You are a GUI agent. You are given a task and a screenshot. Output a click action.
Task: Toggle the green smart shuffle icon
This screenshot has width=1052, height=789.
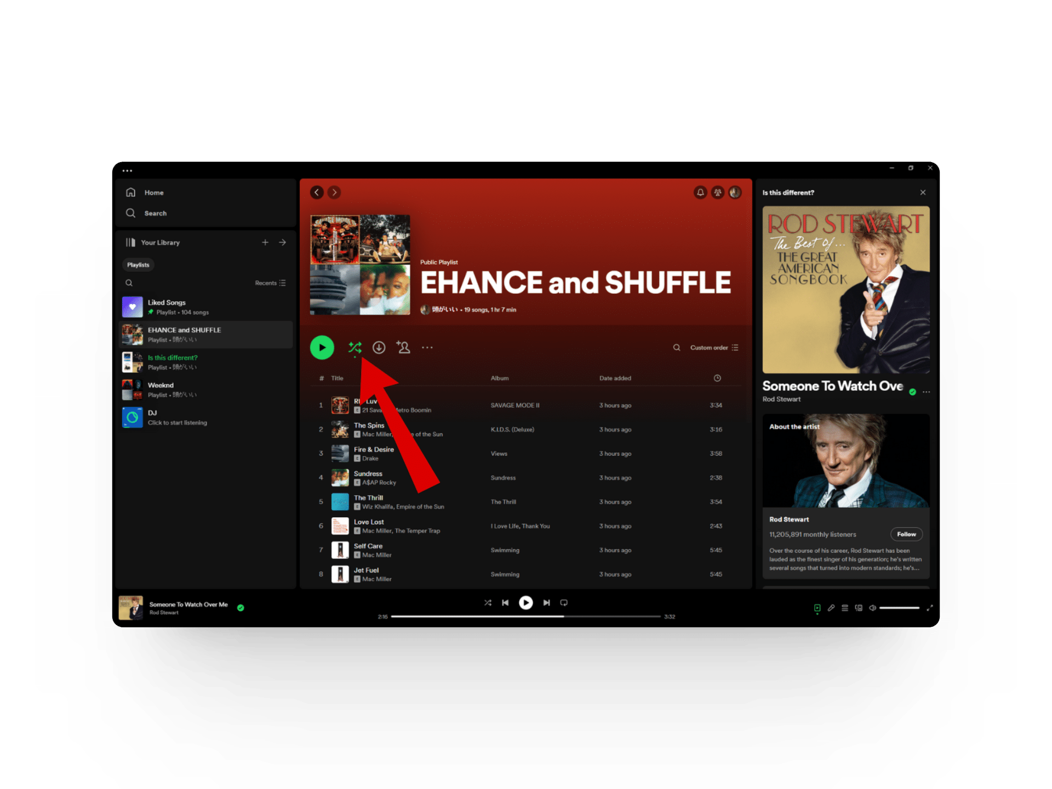355,347
